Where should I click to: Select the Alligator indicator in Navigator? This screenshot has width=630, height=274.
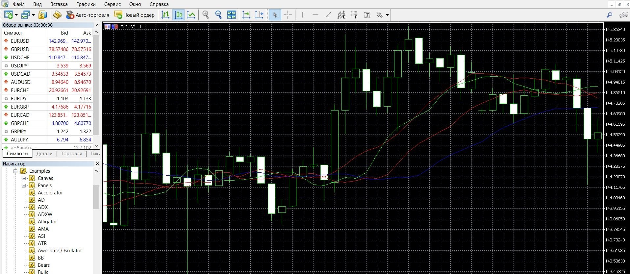(47, 222)
